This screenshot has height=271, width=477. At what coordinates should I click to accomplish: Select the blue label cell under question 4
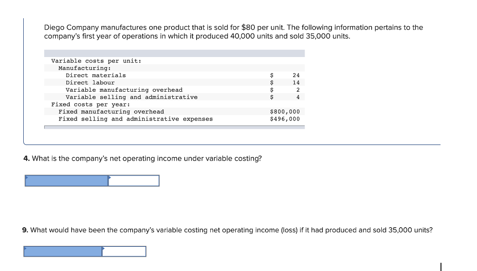click(67, 181)
